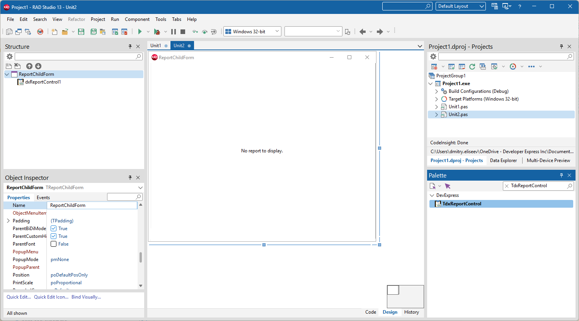Open Structure panel settings gear

click(10, 56)
